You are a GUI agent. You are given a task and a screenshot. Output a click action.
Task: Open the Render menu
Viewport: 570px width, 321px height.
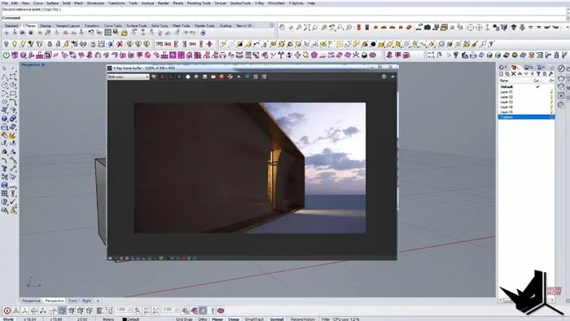tap(163, 3)
